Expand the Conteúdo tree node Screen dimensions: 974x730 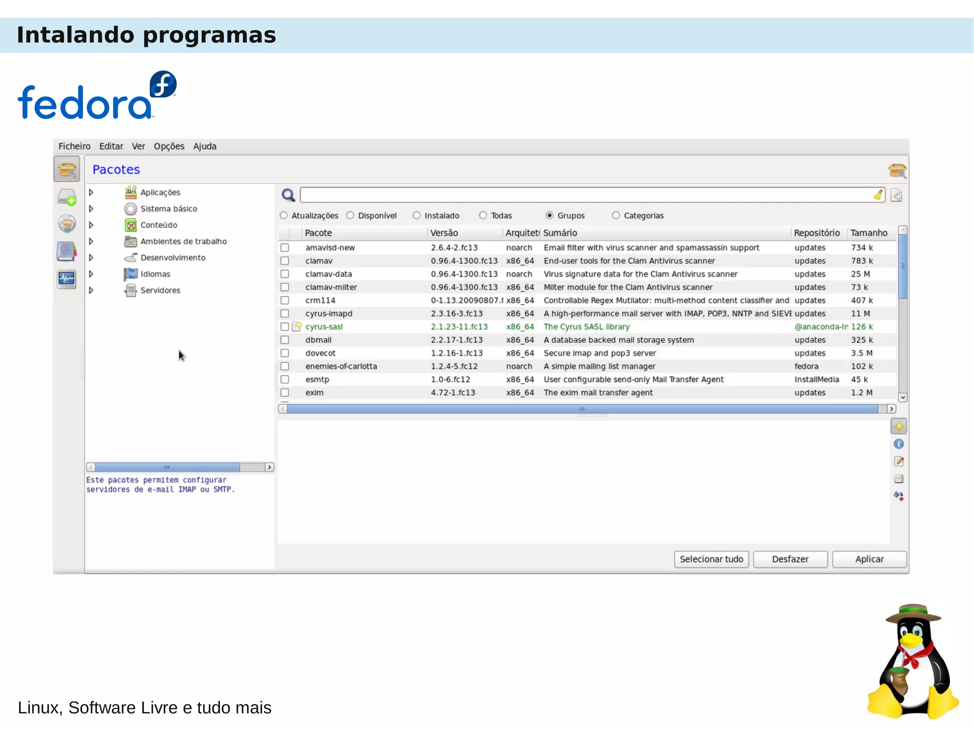91,225
